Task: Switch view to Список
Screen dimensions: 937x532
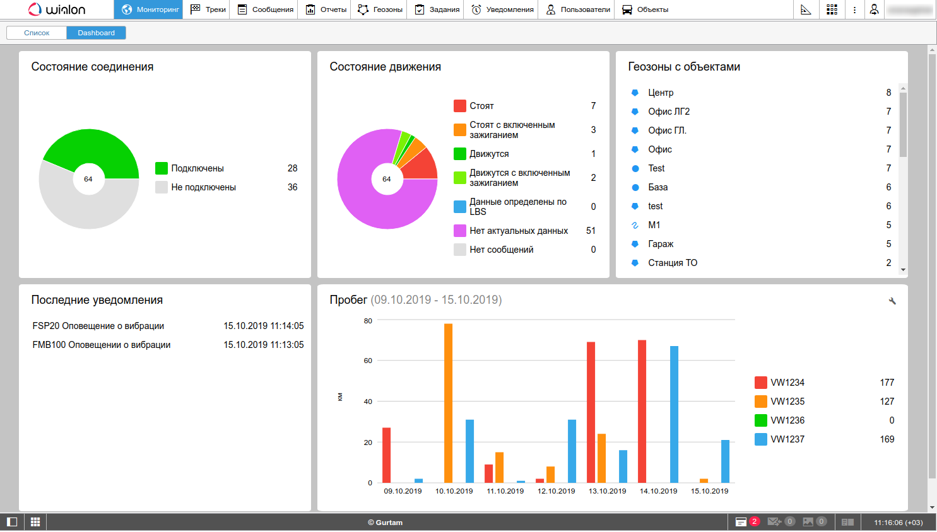Action: pyautogui.click(x=37, y=33)
